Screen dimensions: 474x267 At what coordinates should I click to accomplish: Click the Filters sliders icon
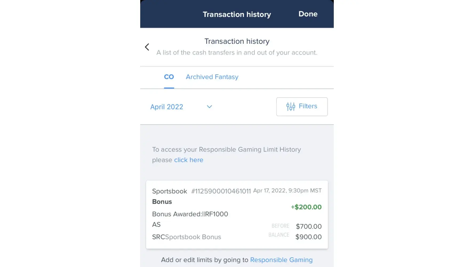(x=291, y=107)
